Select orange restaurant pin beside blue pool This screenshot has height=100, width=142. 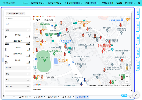67,60
